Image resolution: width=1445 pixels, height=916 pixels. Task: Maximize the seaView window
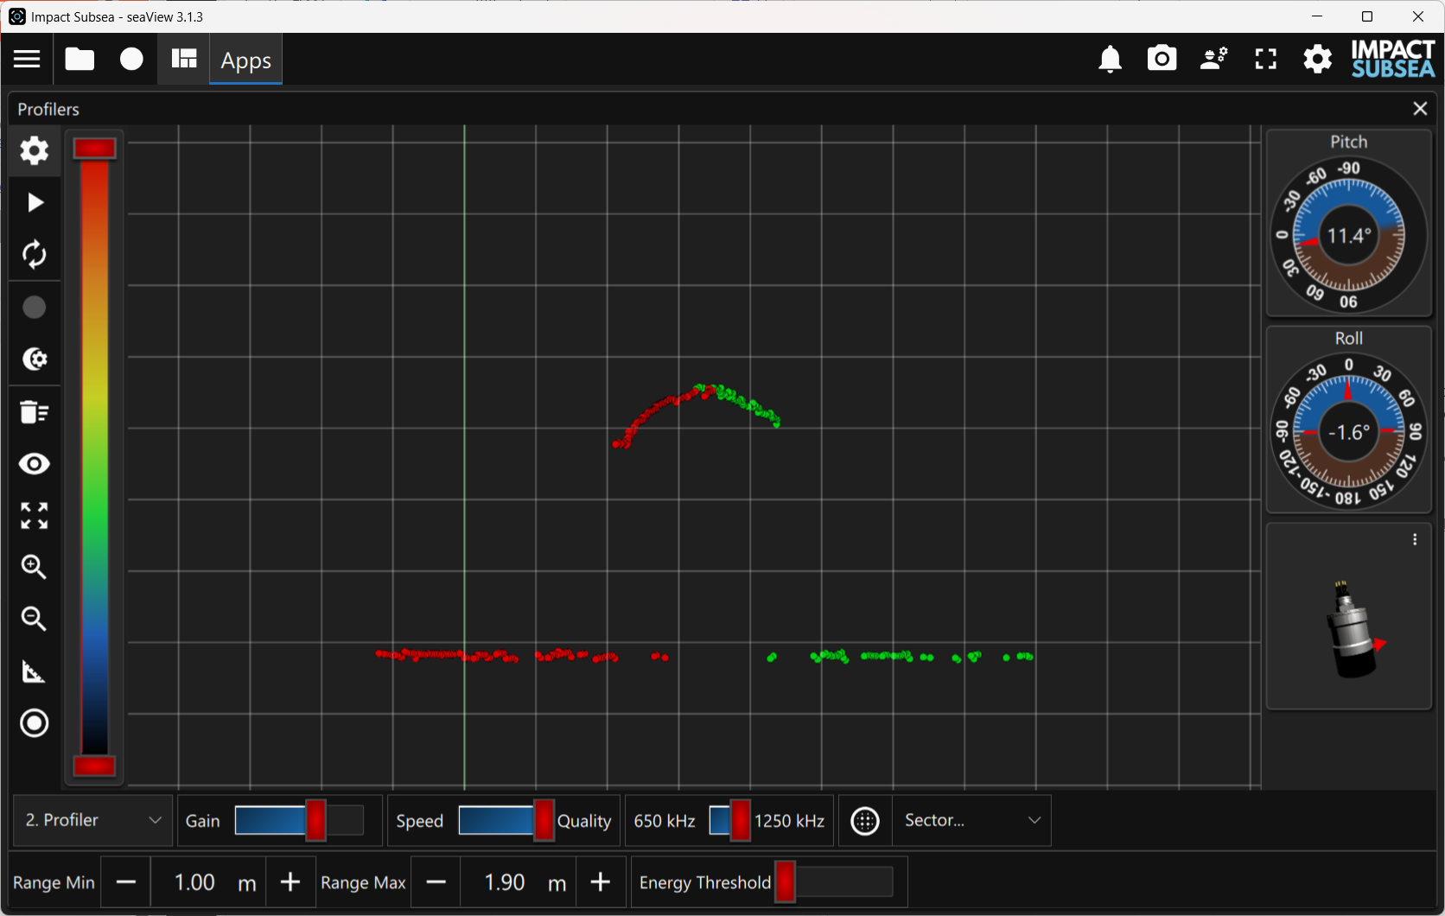tap(1367, 16)
